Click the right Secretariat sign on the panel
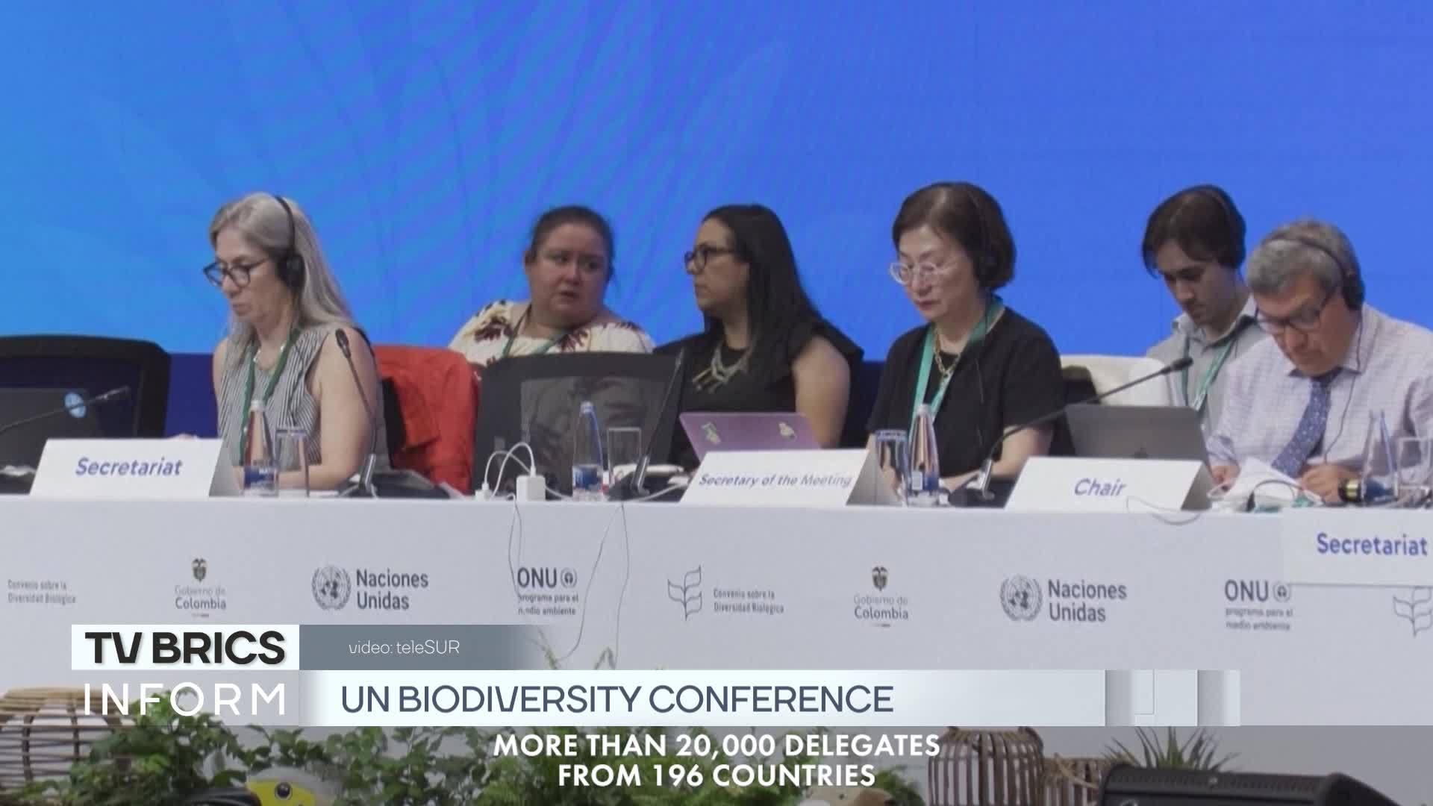 point(1369,544)
